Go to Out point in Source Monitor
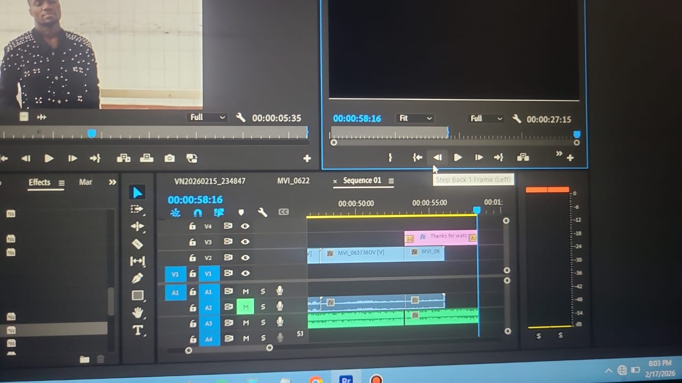 point(95,158)
